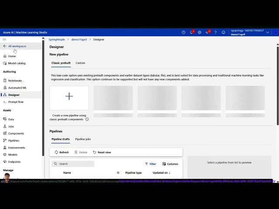The height and width of the screenshot is (209, 279).
Task: Open Automated ML in the sidebar
Action: (17, 88)
